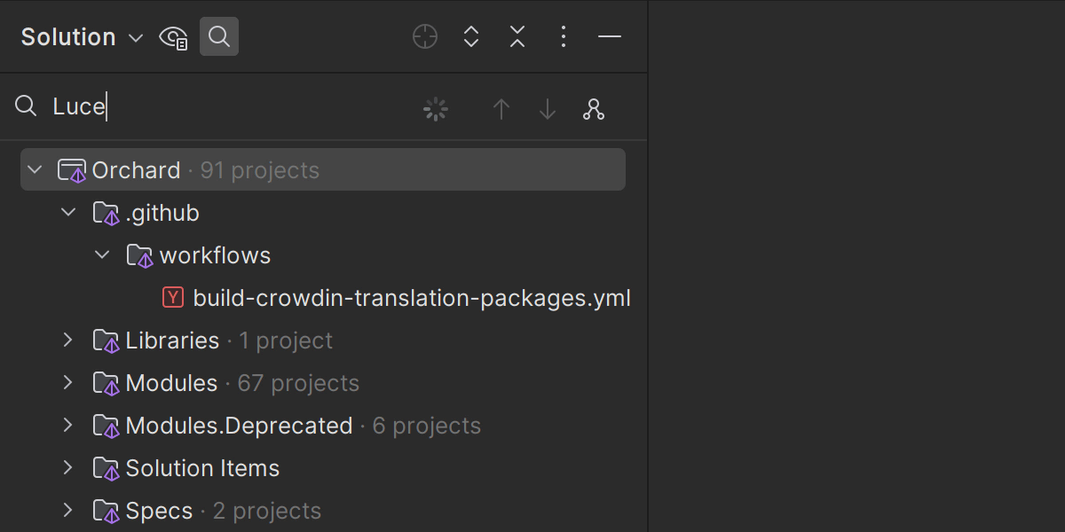Click the Modules.Deprecated folder icon

click(106, 426)
